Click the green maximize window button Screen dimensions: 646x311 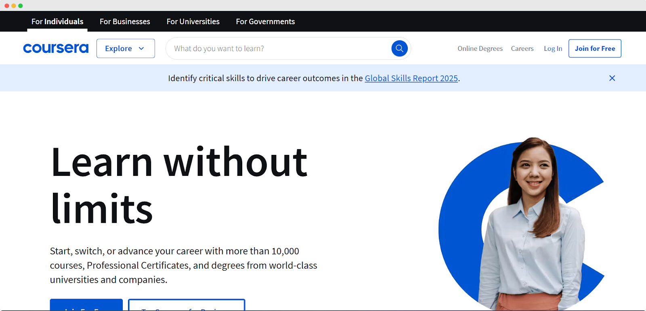(x=21, y=6)
